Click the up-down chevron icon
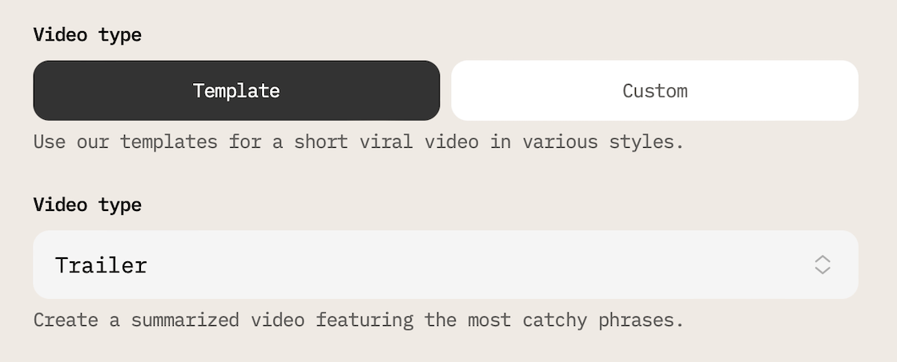 [823, 265]
